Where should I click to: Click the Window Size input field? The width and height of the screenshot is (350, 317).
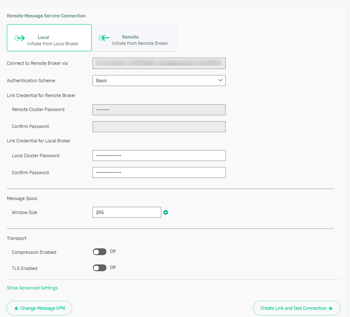click(x=126, y=212)
